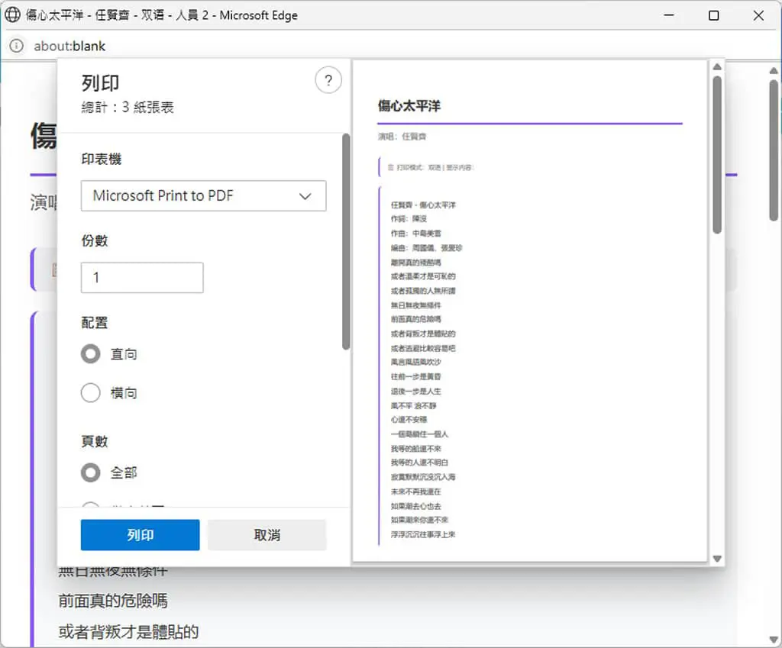The width and height of the screenshot is (782, 648).
Task: Open Microsoft Print to PDF printer dropdown
Action: point(203,196)
